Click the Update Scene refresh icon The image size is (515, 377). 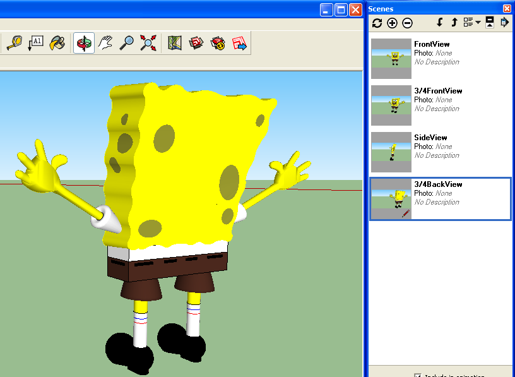click(377, 23)
